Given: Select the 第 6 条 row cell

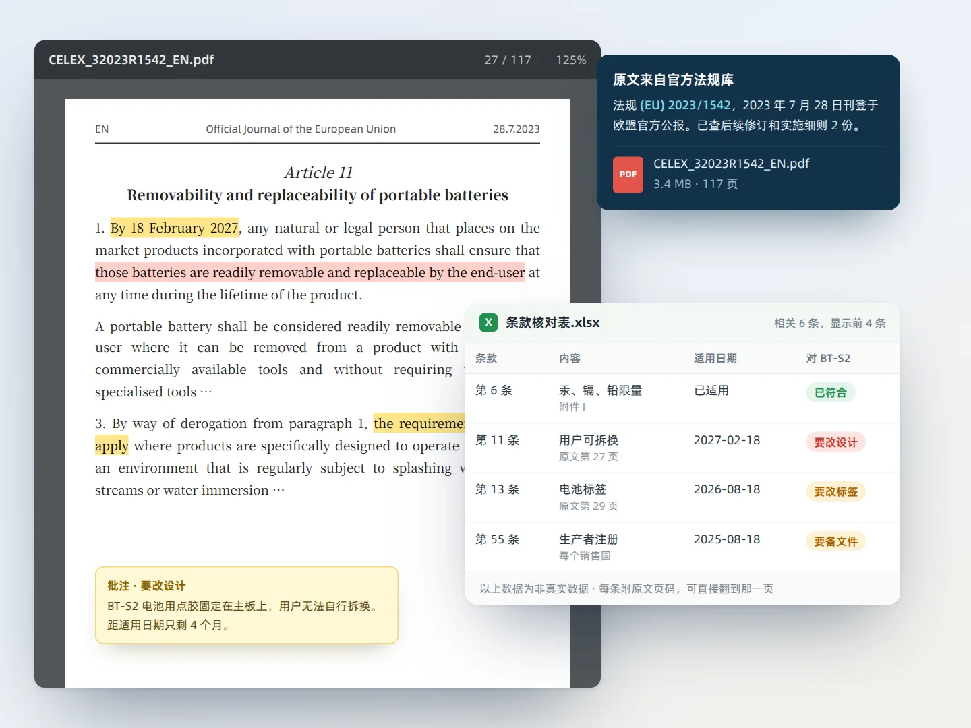Looking at the screenshot, I should (494, 390).
